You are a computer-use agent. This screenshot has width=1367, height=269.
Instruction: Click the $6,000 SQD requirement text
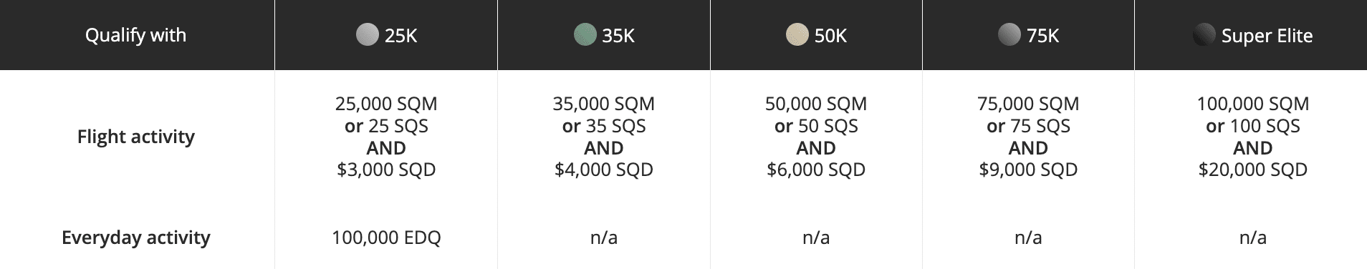tap(816, 170)
